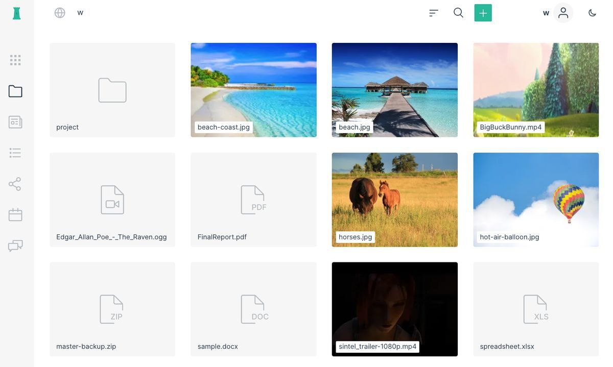
Task: Select the spreadsheet.xlsx file tile
Action: click(536, 309)
